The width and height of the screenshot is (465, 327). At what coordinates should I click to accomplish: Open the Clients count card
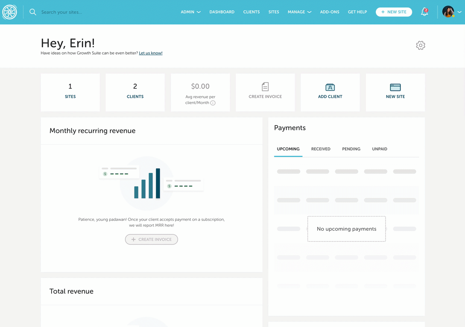point(135,92)
